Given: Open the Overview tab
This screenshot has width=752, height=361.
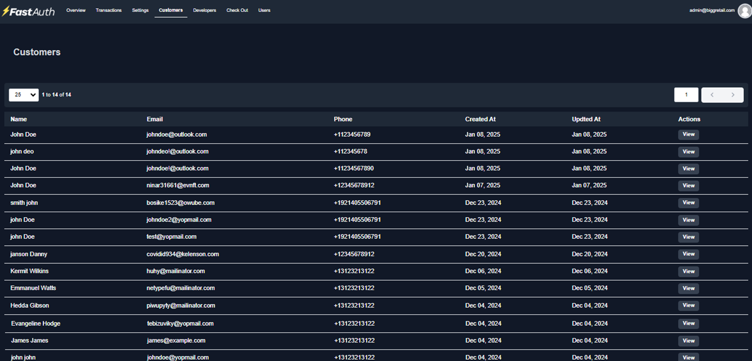Looking at the screenshot, I should click(76, 10).
